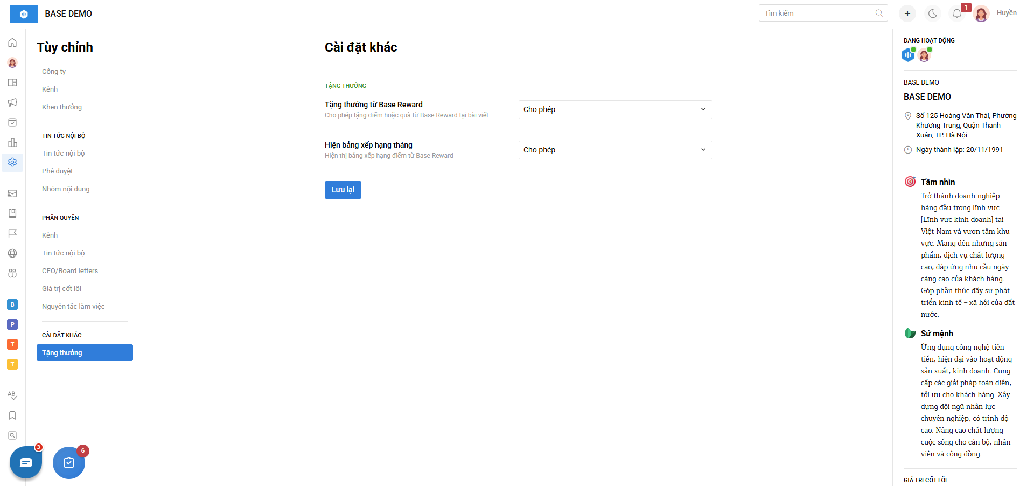
Task: Open Kênh under Tùy chỉnh top section
Action: point(50,89)
